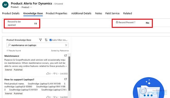Go to the Additional Details tab
170x98 pixels.
81,13
